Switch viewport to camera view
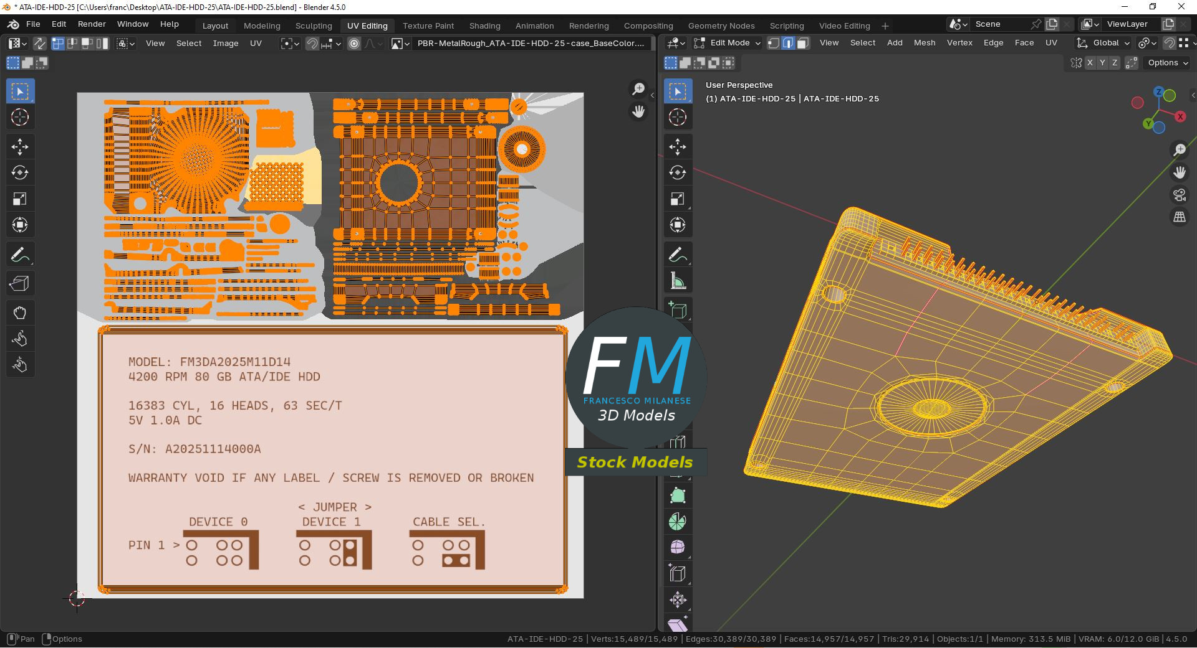 coord(1180,195)
